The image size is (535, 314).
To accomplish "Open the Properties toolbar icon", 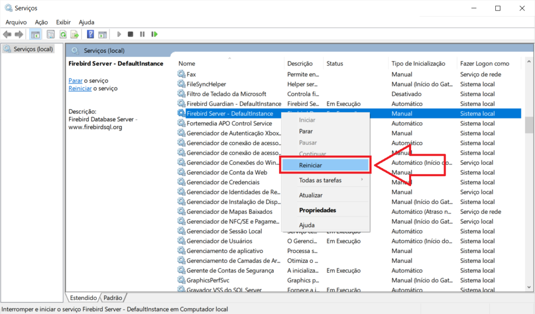I will [x=51, y=34].
